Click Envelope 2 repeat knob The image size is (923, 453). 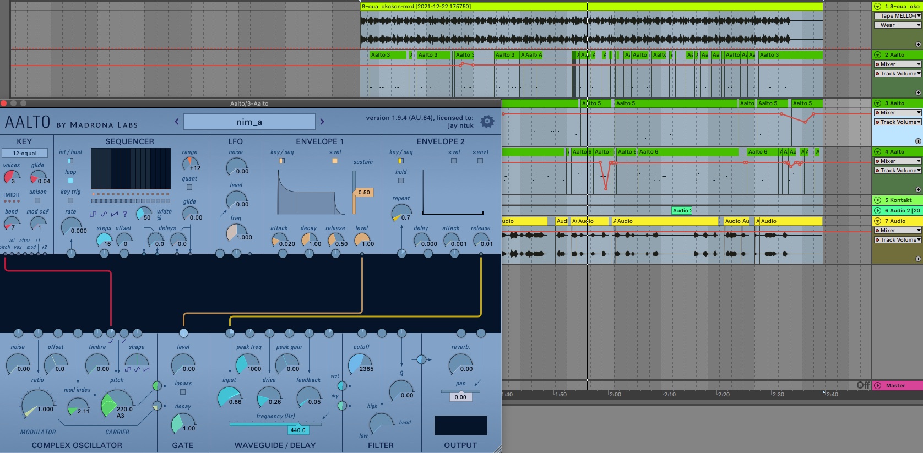pos(401,214)
